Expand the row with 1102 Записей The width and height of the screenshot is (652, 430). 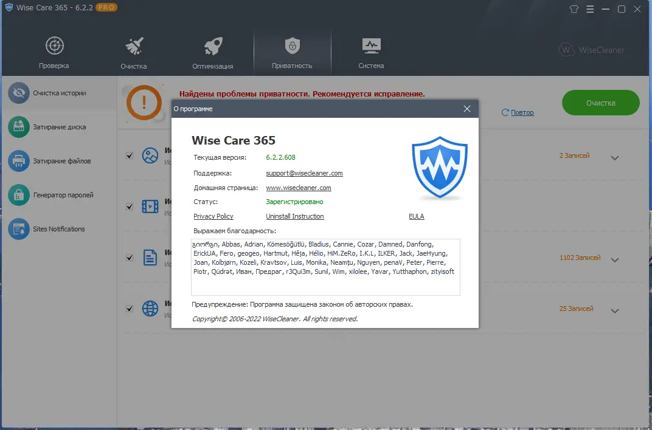point(614,260)
